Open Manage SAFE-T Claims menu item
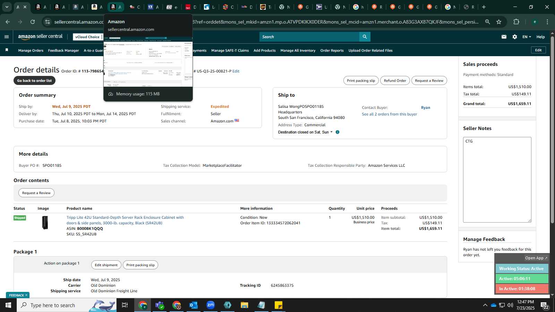 click(230, 51)
